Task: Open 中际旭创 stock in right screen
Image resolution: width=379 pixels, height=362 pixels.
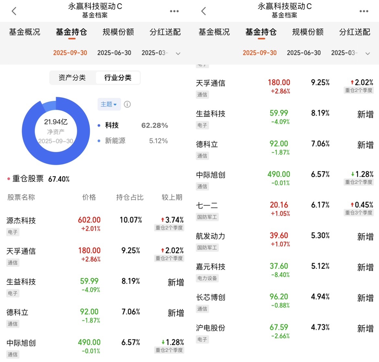Action: [284, 180]
